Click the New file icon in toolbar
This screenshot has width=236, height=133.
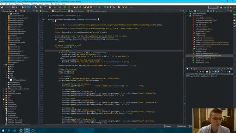pos(2,7)
